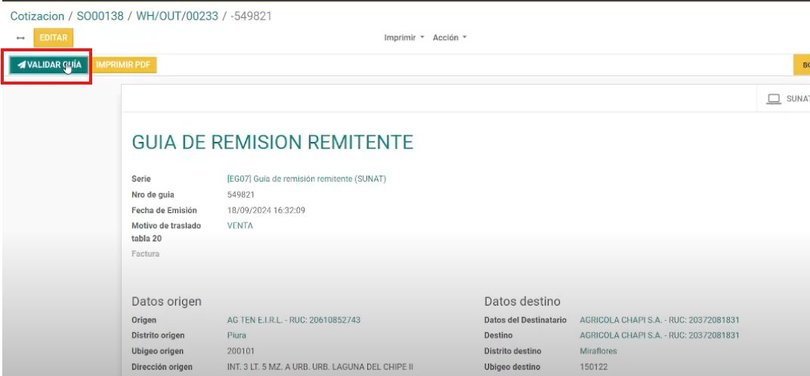810x376 pixels.
Task: Click the Miraflores distrito destino link
Action: 598,351
